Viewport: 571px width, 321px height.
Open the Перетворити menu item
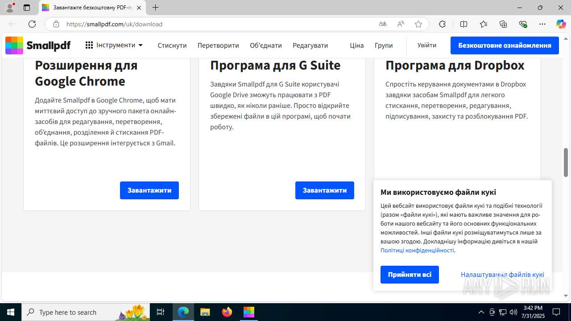[x=218, y=45]
